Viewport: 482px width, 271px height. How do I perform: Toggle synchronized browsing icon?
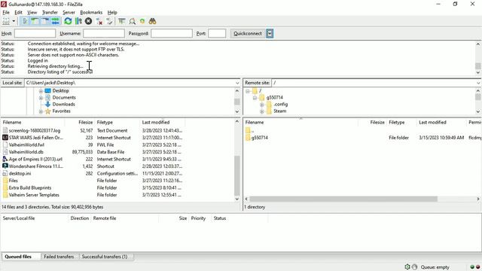point(142,21)
